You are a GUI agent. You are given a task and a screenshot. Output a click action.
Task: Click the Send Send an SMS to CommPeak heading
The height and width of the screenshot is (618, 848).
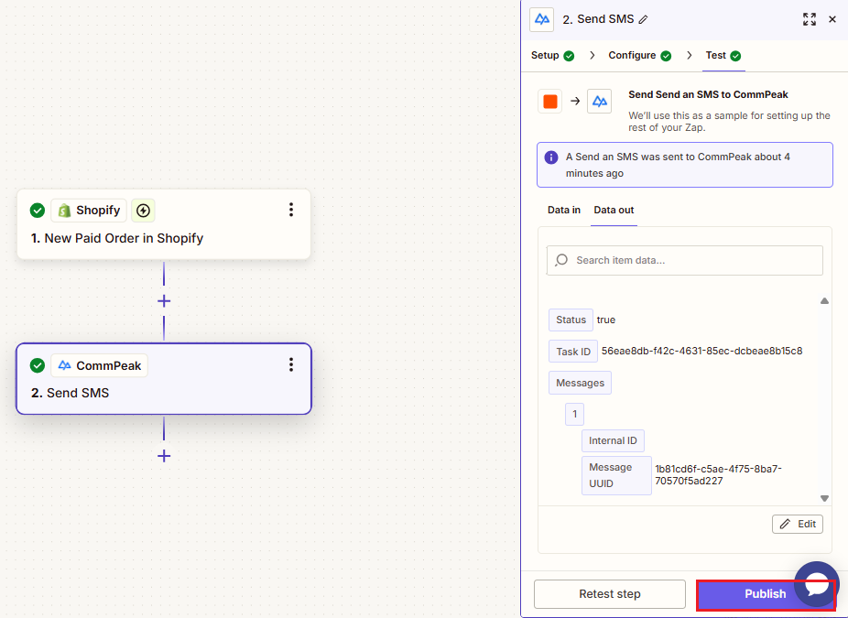point(708,94)
